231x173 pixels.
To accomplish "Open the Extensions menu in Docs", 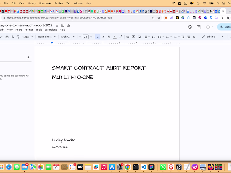I will [51, 30].
